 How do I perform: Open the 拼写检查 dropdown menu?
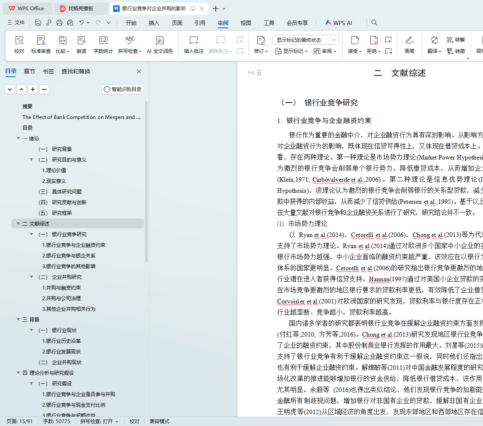(130, 51)
